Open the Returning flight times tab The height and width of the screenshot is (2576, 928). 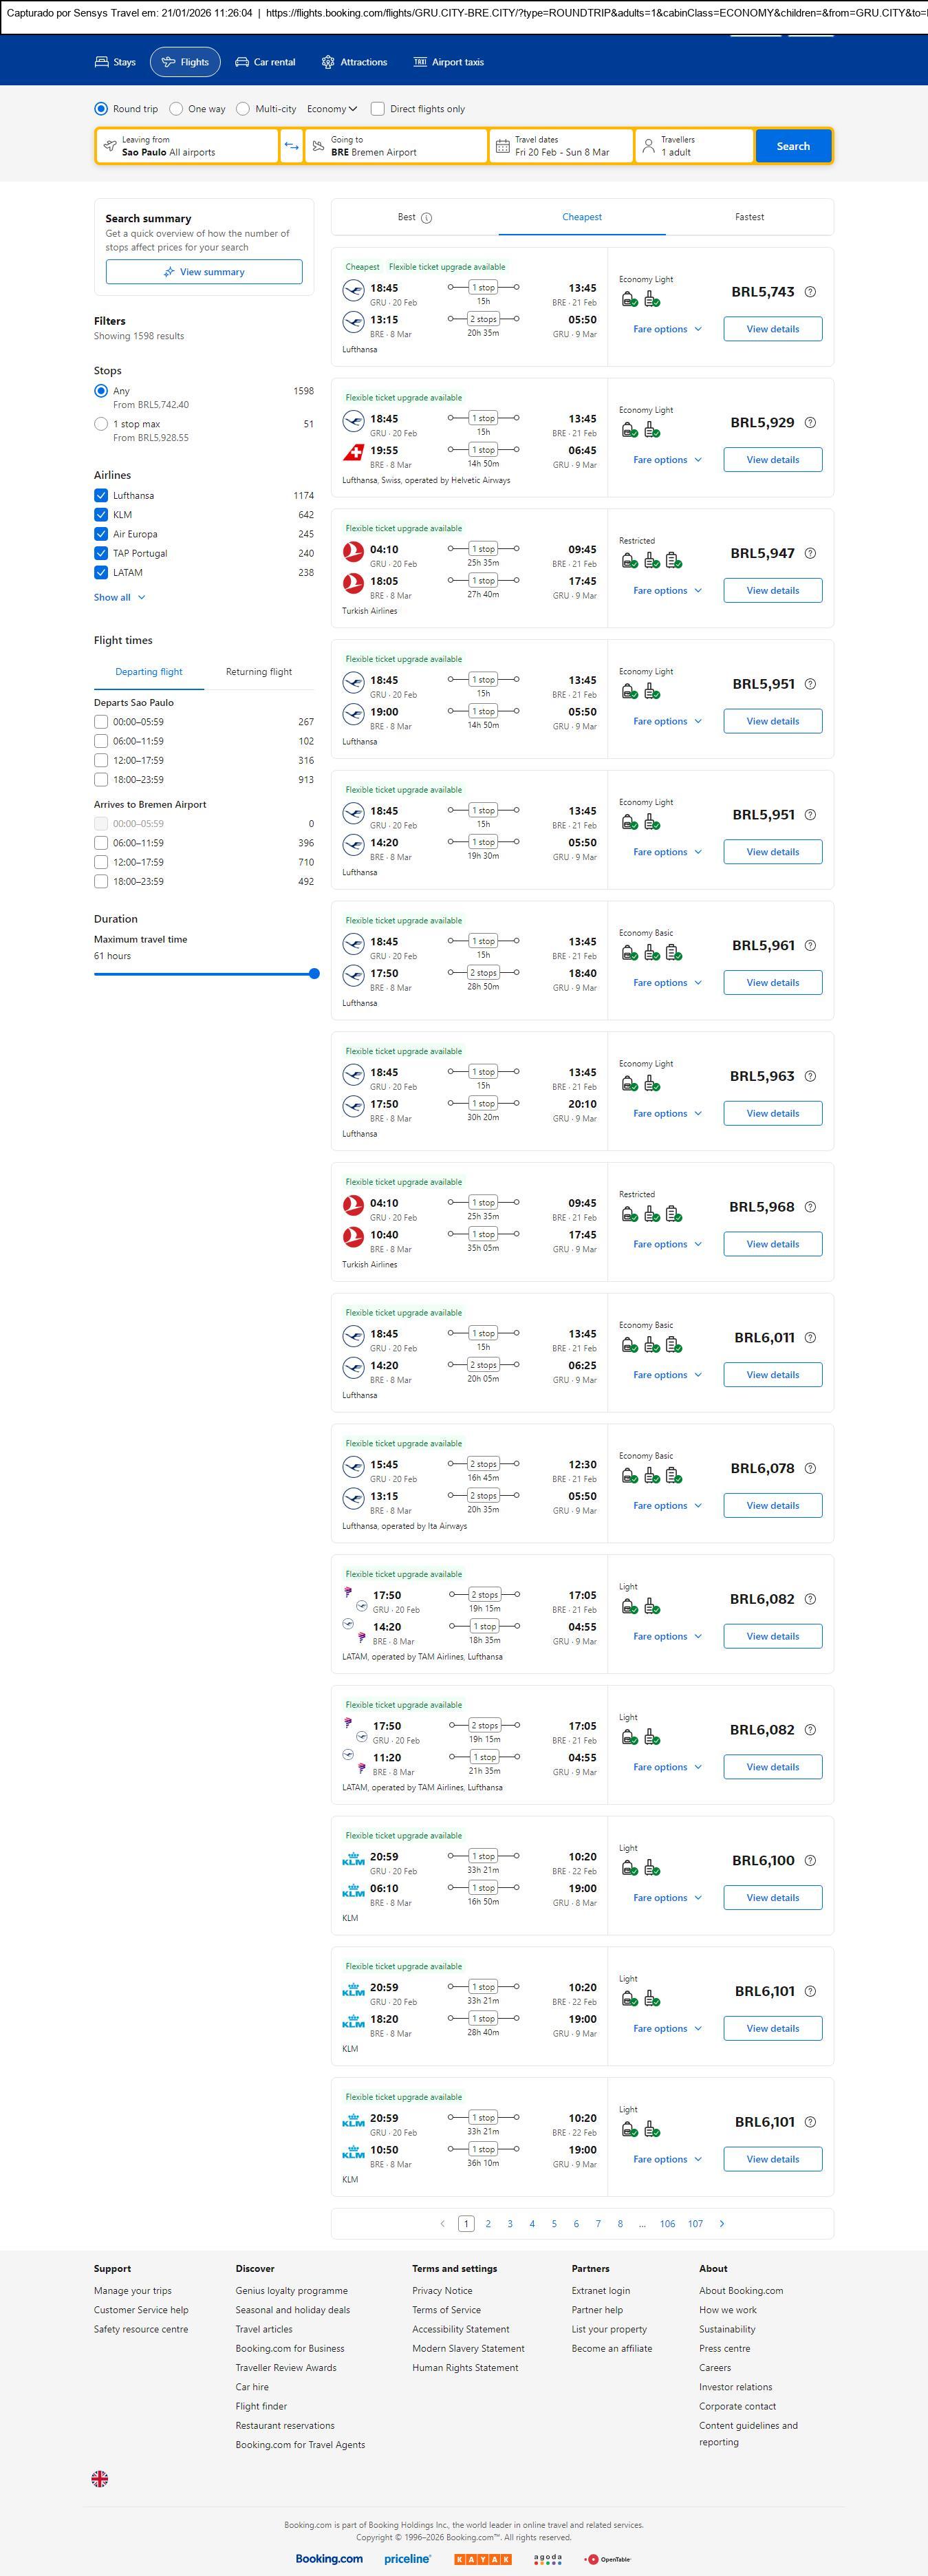pos(259,672)
